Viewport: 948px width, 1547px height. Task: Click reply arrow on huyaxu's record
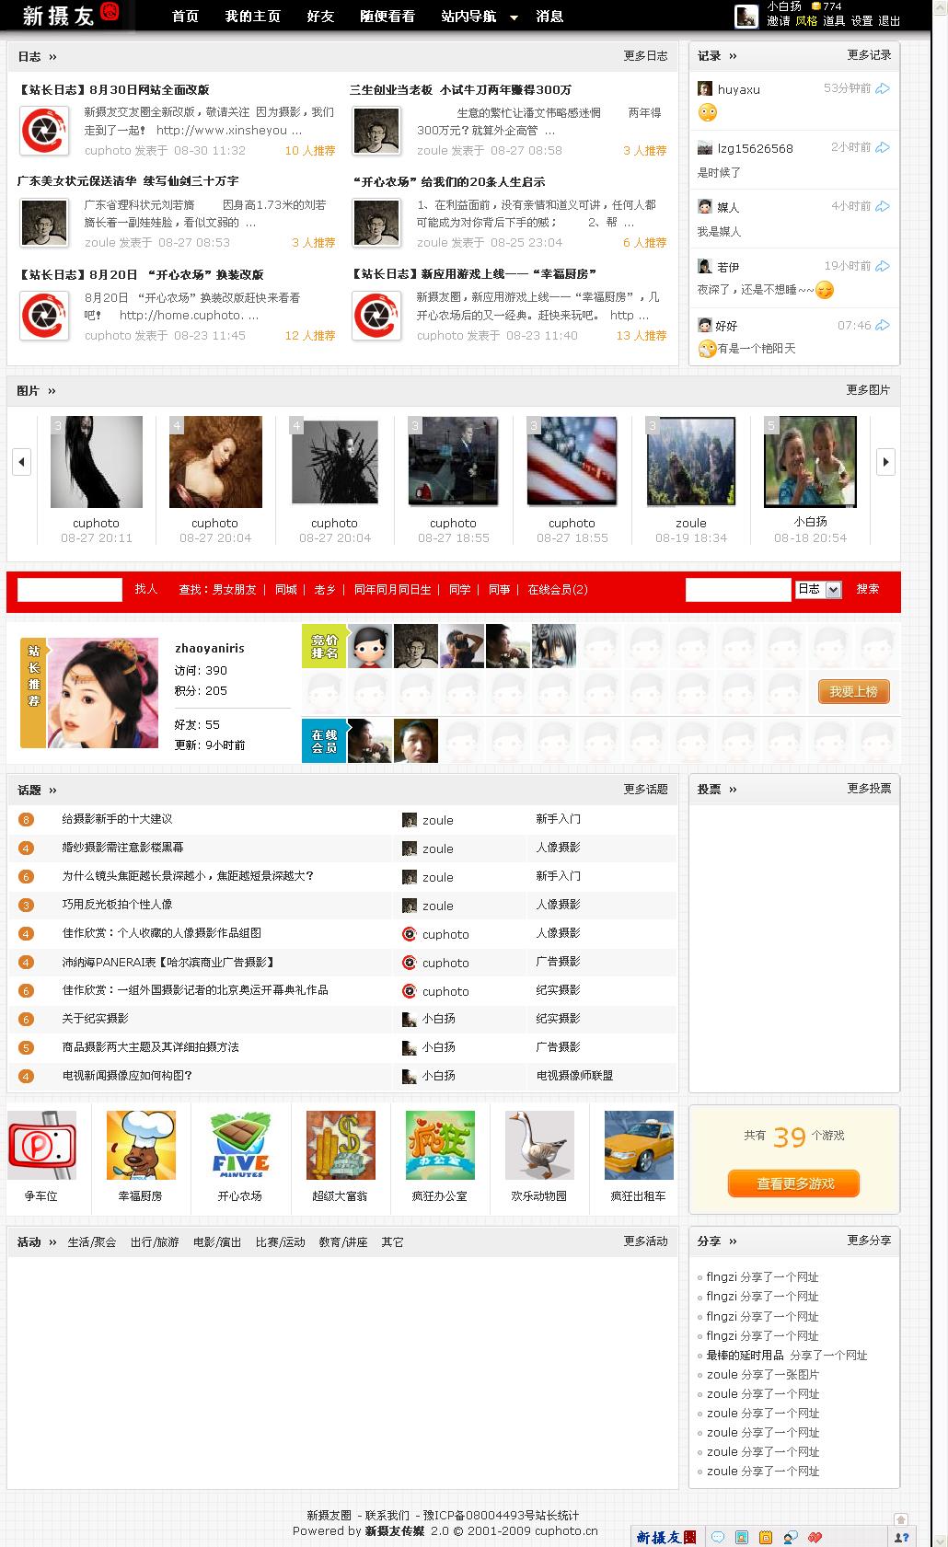[883, 88]
